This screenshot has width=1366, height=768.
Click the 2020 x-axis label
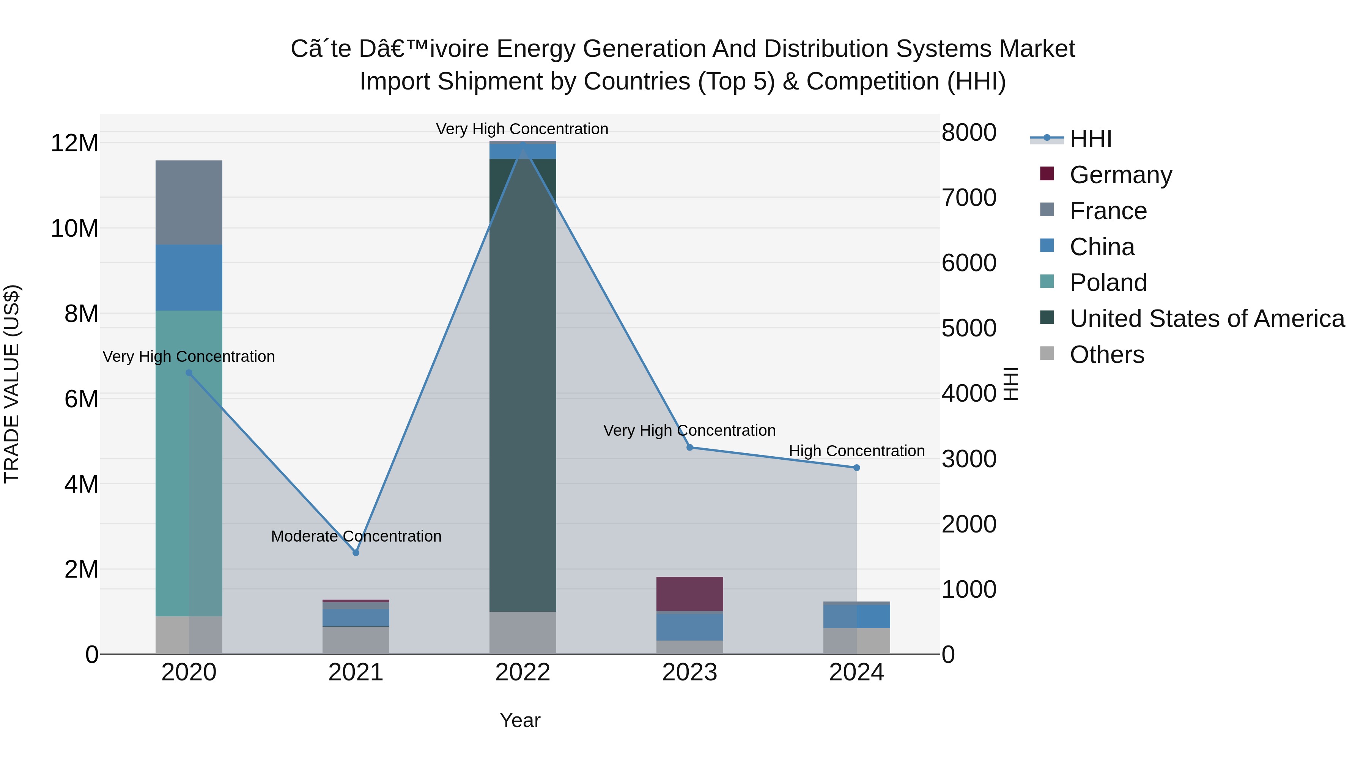coord(189,672)
